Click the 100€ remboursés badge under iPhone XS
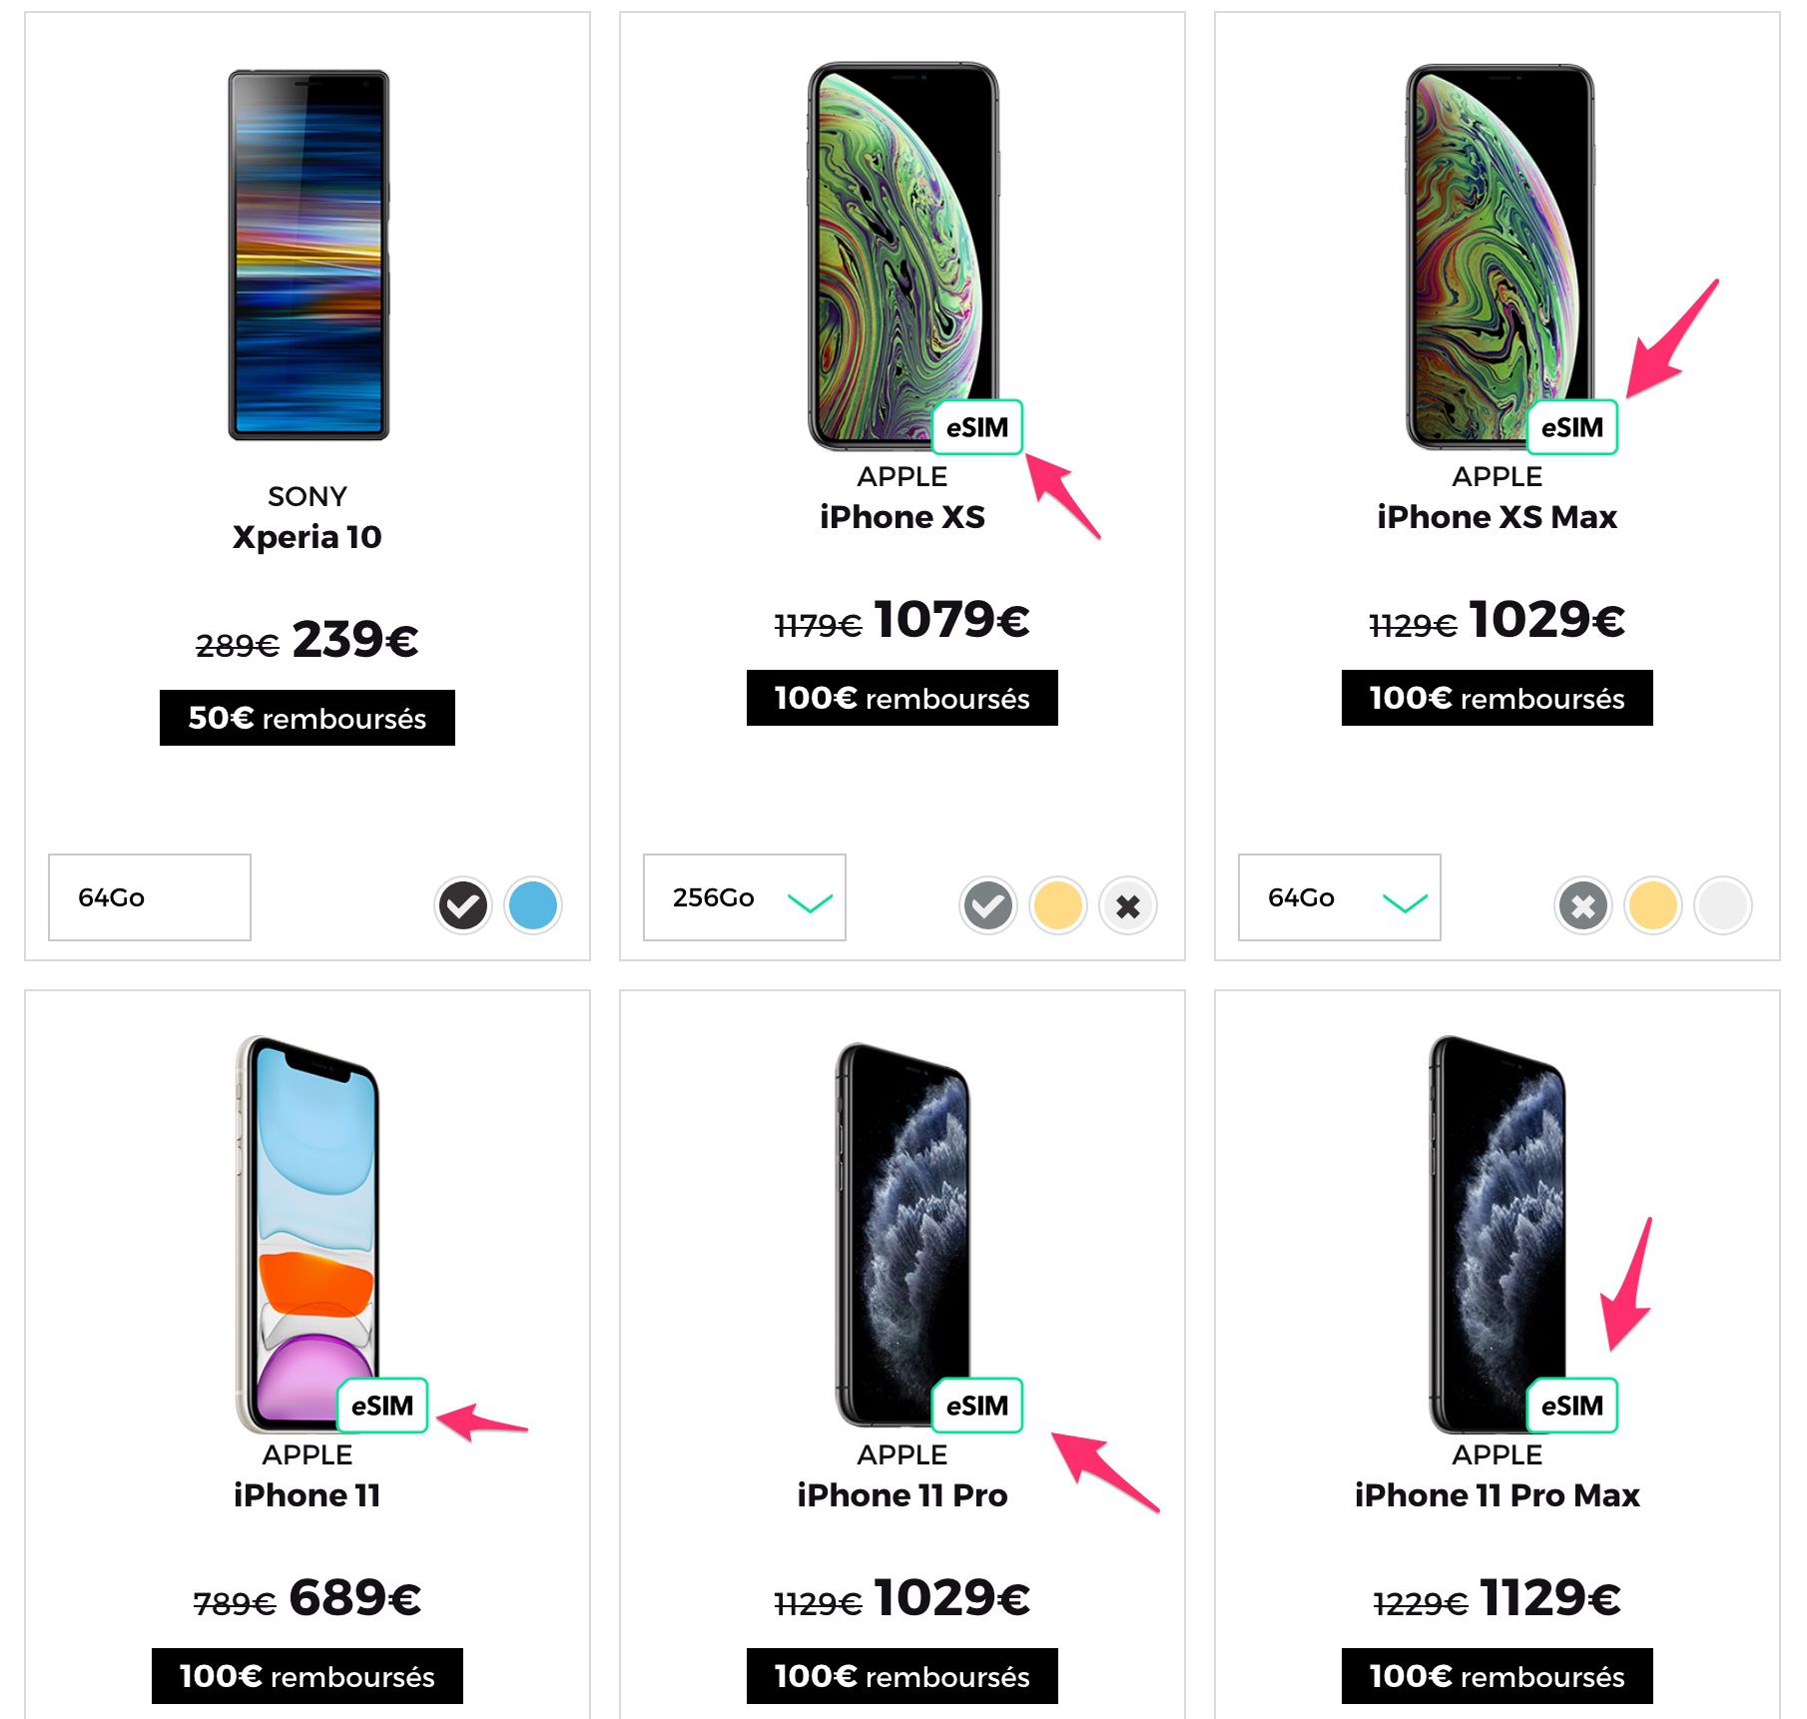Screen dimensions: 1807x1719 click(x=902, y=699)
